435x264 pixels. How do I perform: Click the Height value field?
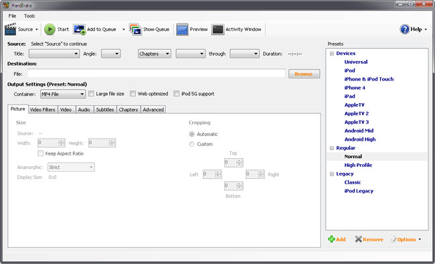[99, 143]
